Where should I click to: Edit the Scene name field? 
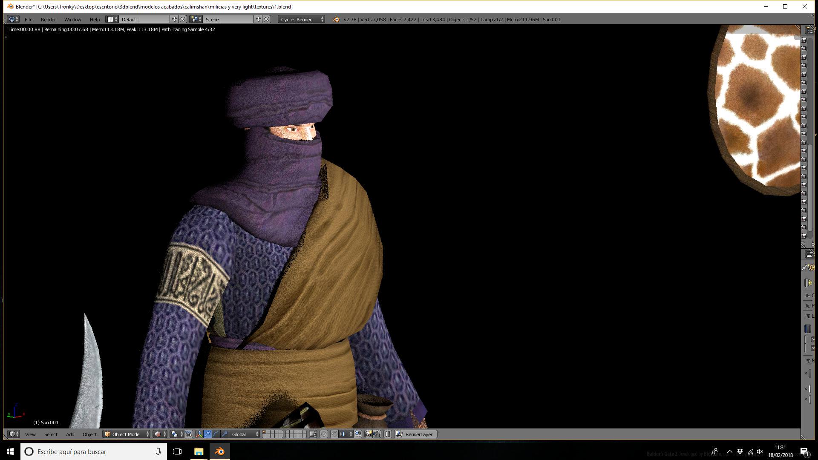[x=228, y=19]
